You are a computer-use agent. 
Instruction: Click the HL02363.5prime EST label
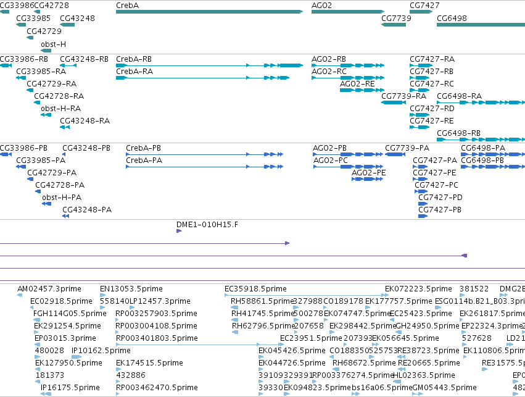coord(424,375)
